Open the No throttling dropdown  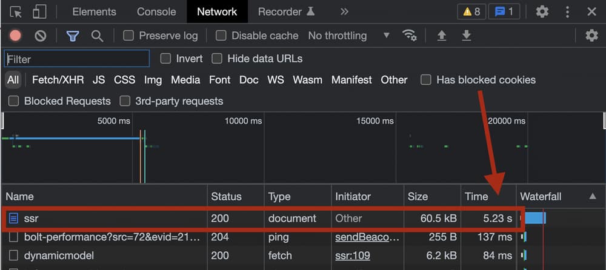tap(349, 36)
